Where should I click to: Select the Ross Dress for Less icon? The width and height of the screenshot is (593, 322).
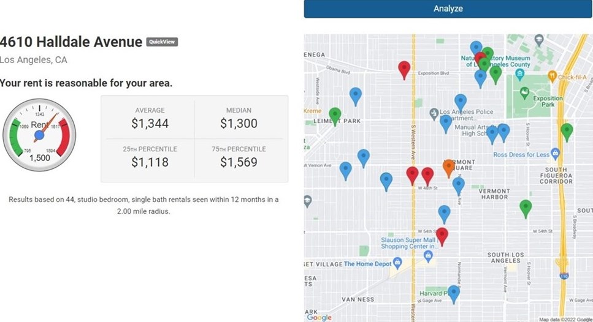pyautogui.click(x=555, y=153)
